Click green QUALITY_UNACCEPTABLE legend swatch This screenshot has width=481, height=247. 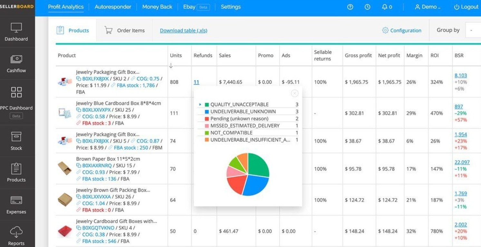point(207,105)
